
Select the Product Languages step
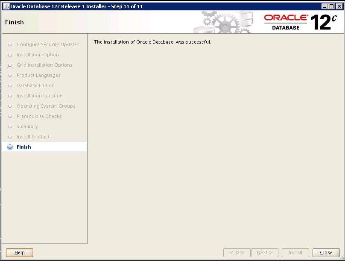point(38,75)
